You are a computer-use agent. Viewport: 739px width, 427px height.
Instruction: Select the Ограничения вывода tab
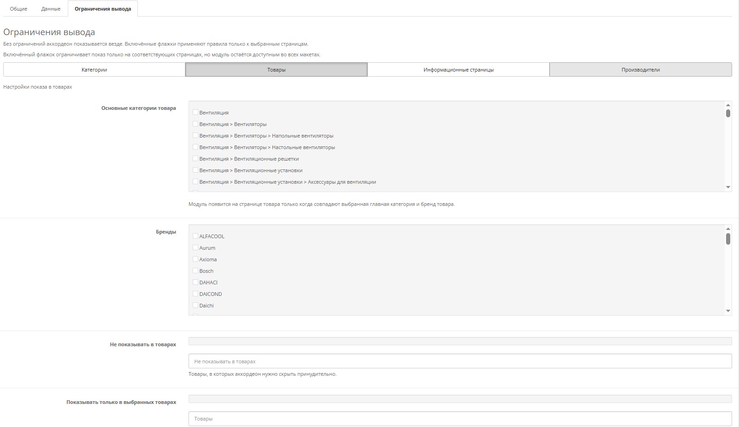point(103,9)
